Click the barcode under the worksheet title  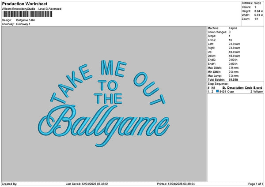pos(26,14)
